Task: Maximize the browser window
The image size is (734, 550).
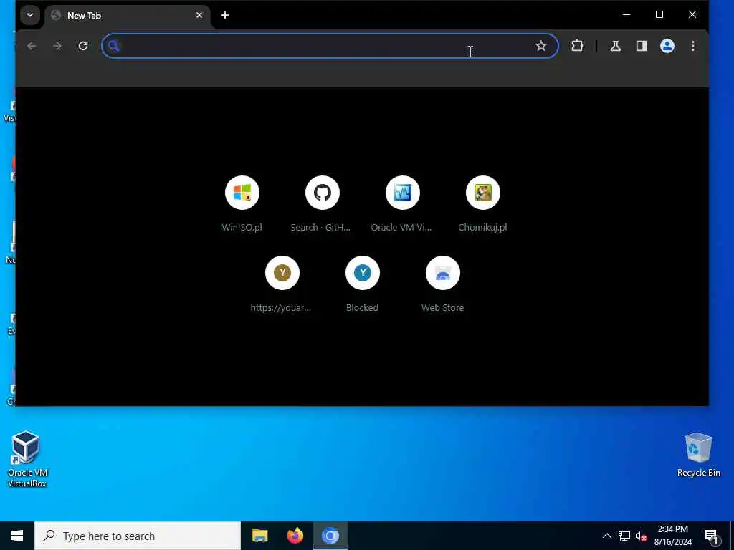Action: pos(659,15)
